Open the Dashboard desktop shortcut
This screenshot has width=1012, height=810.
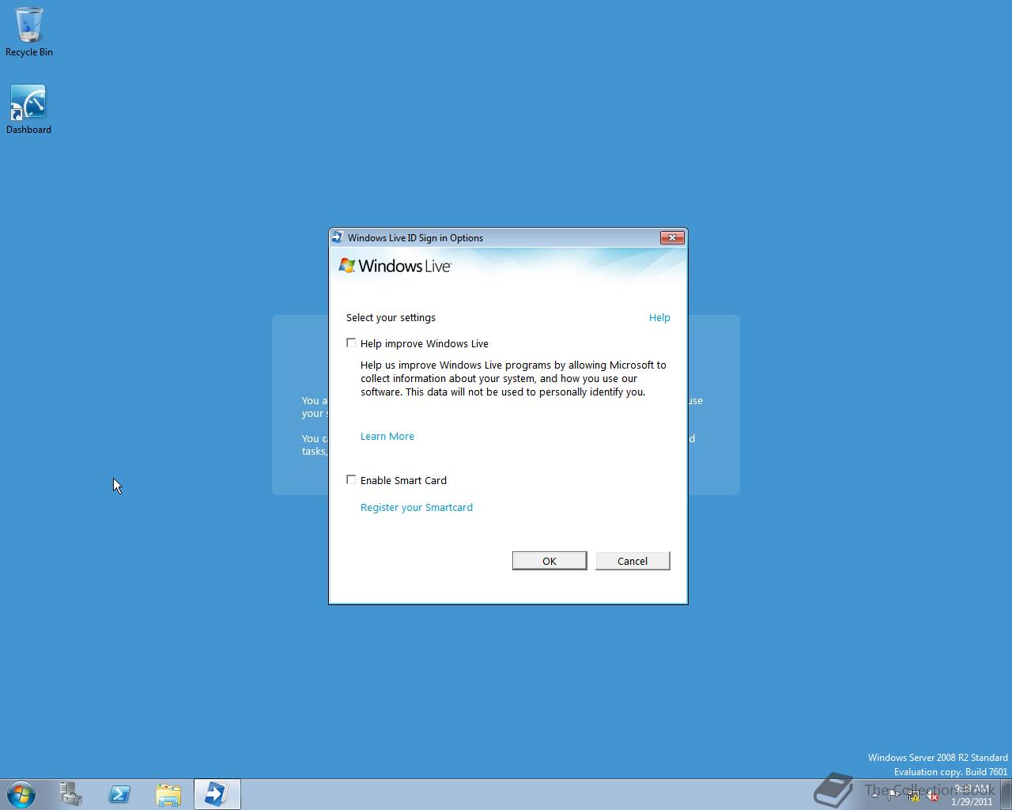click(29, 109)
